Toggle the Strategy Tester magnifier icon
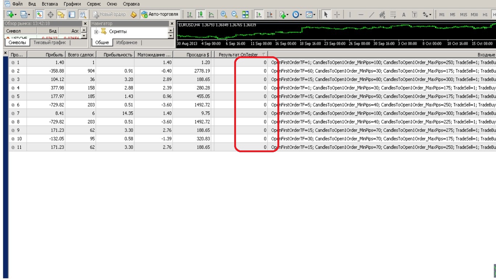The height and width of the screenshot is (279, 496). tap(82, 15)
